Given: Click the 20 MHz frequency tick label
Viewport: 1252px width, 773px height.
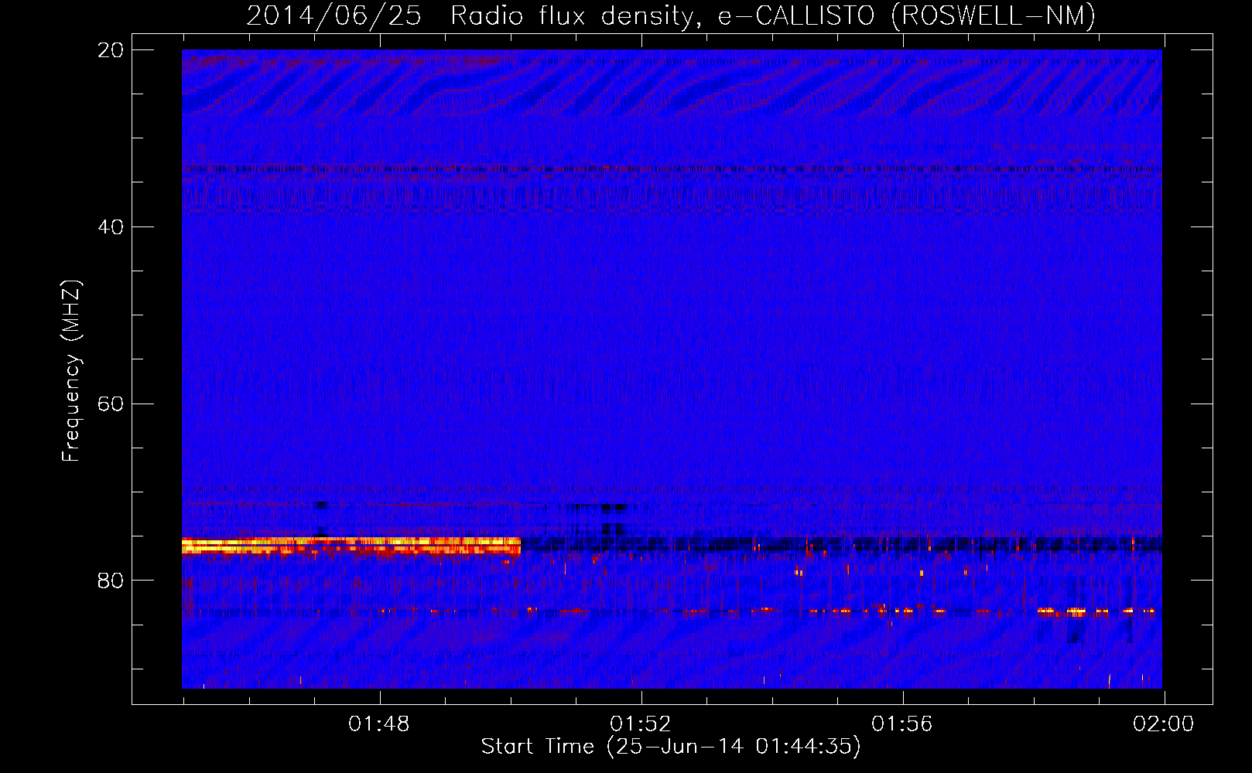Looking at the screenshot, I should (x=110, y=50).
